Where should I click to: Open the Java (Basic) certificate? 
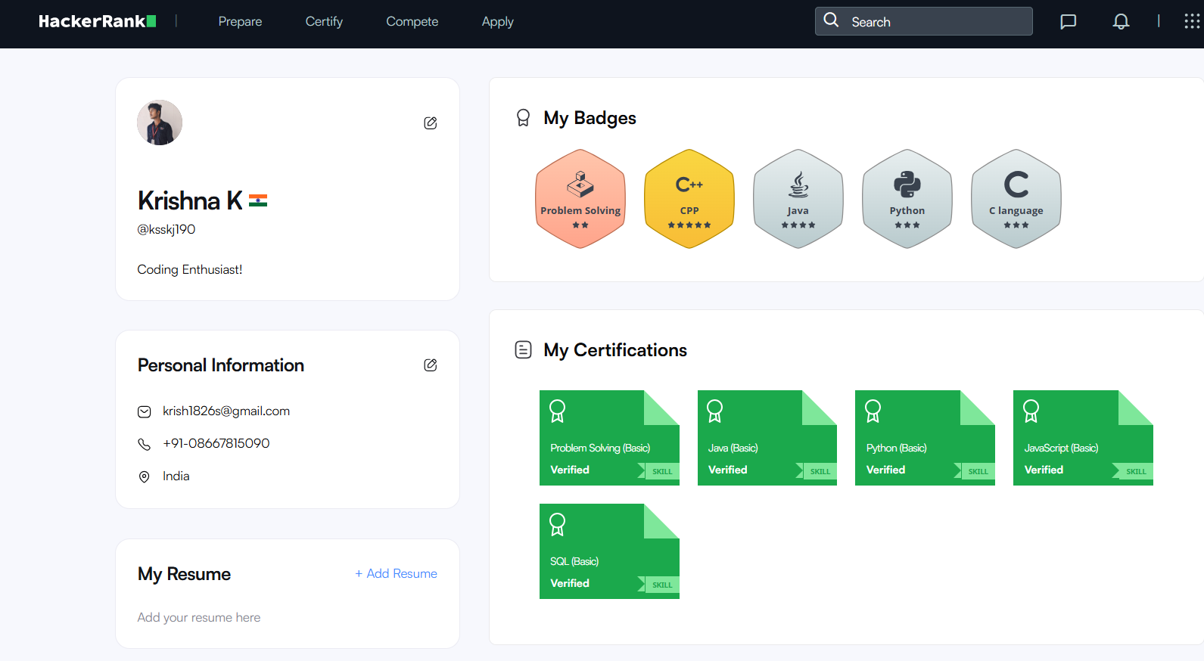pyautogui.click(x=767, y=438)
